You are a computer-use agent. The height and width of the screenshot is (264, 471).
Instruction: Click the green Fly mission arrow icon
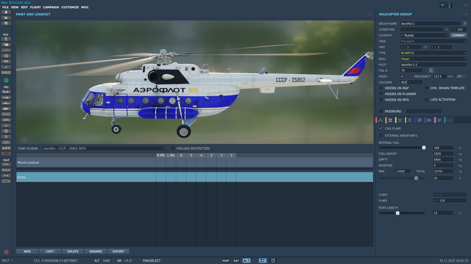(6, 80)
